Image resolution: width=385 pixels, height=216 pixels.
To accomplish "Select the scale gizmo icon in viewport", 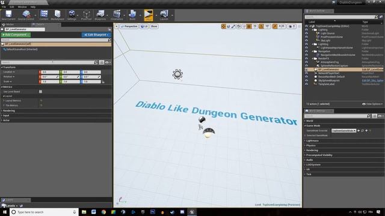I will [233, 26].
